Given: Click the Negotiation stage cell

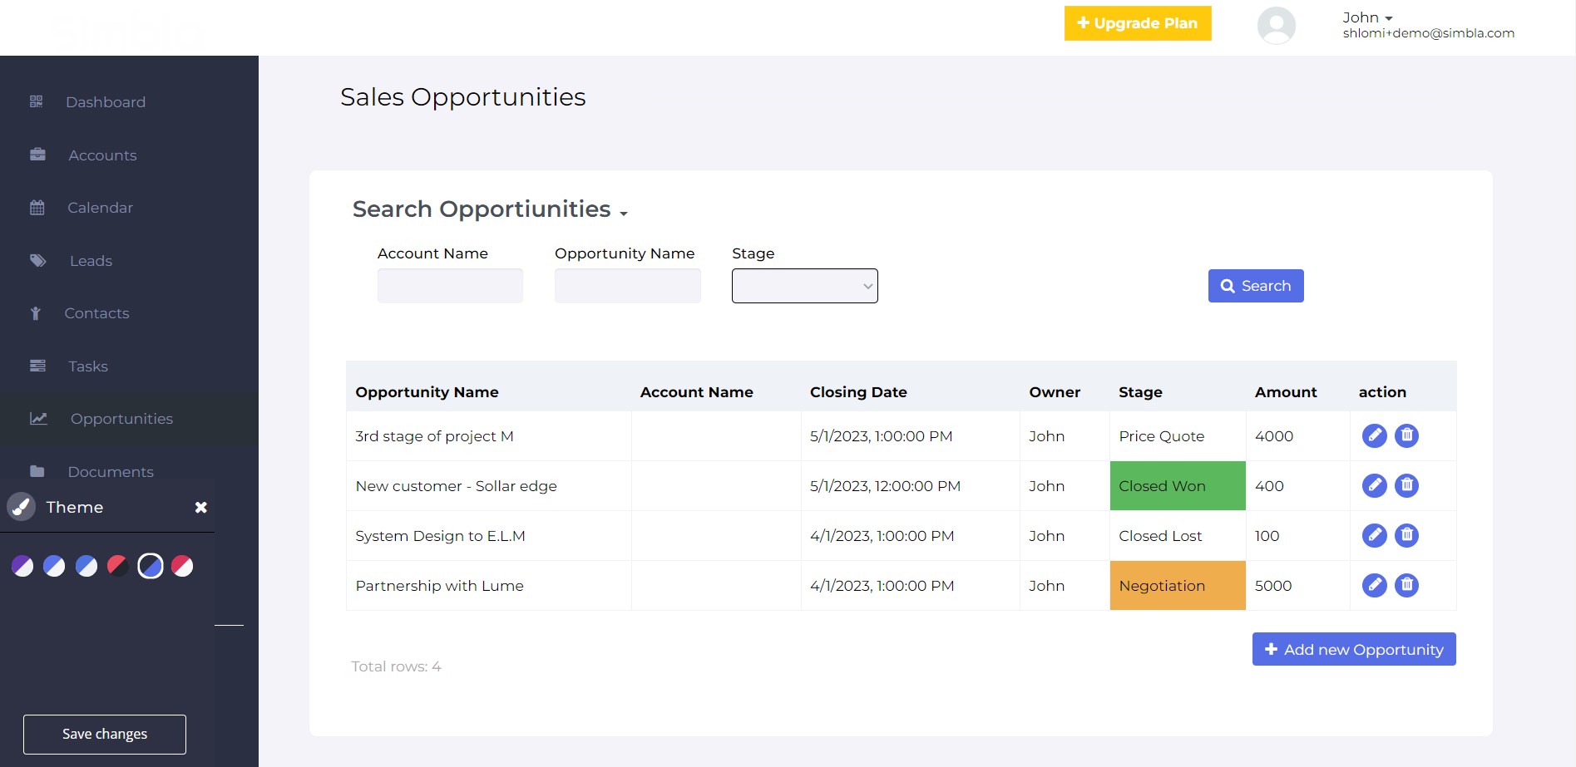Looking at the screenshot, I should (x=1178, y=586).
